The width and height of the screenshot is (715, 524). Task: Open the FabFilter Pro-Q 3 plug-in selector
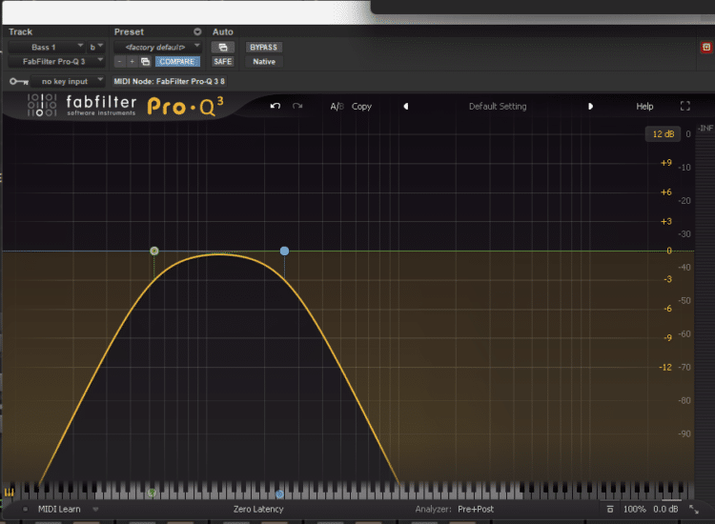[56, 62]
